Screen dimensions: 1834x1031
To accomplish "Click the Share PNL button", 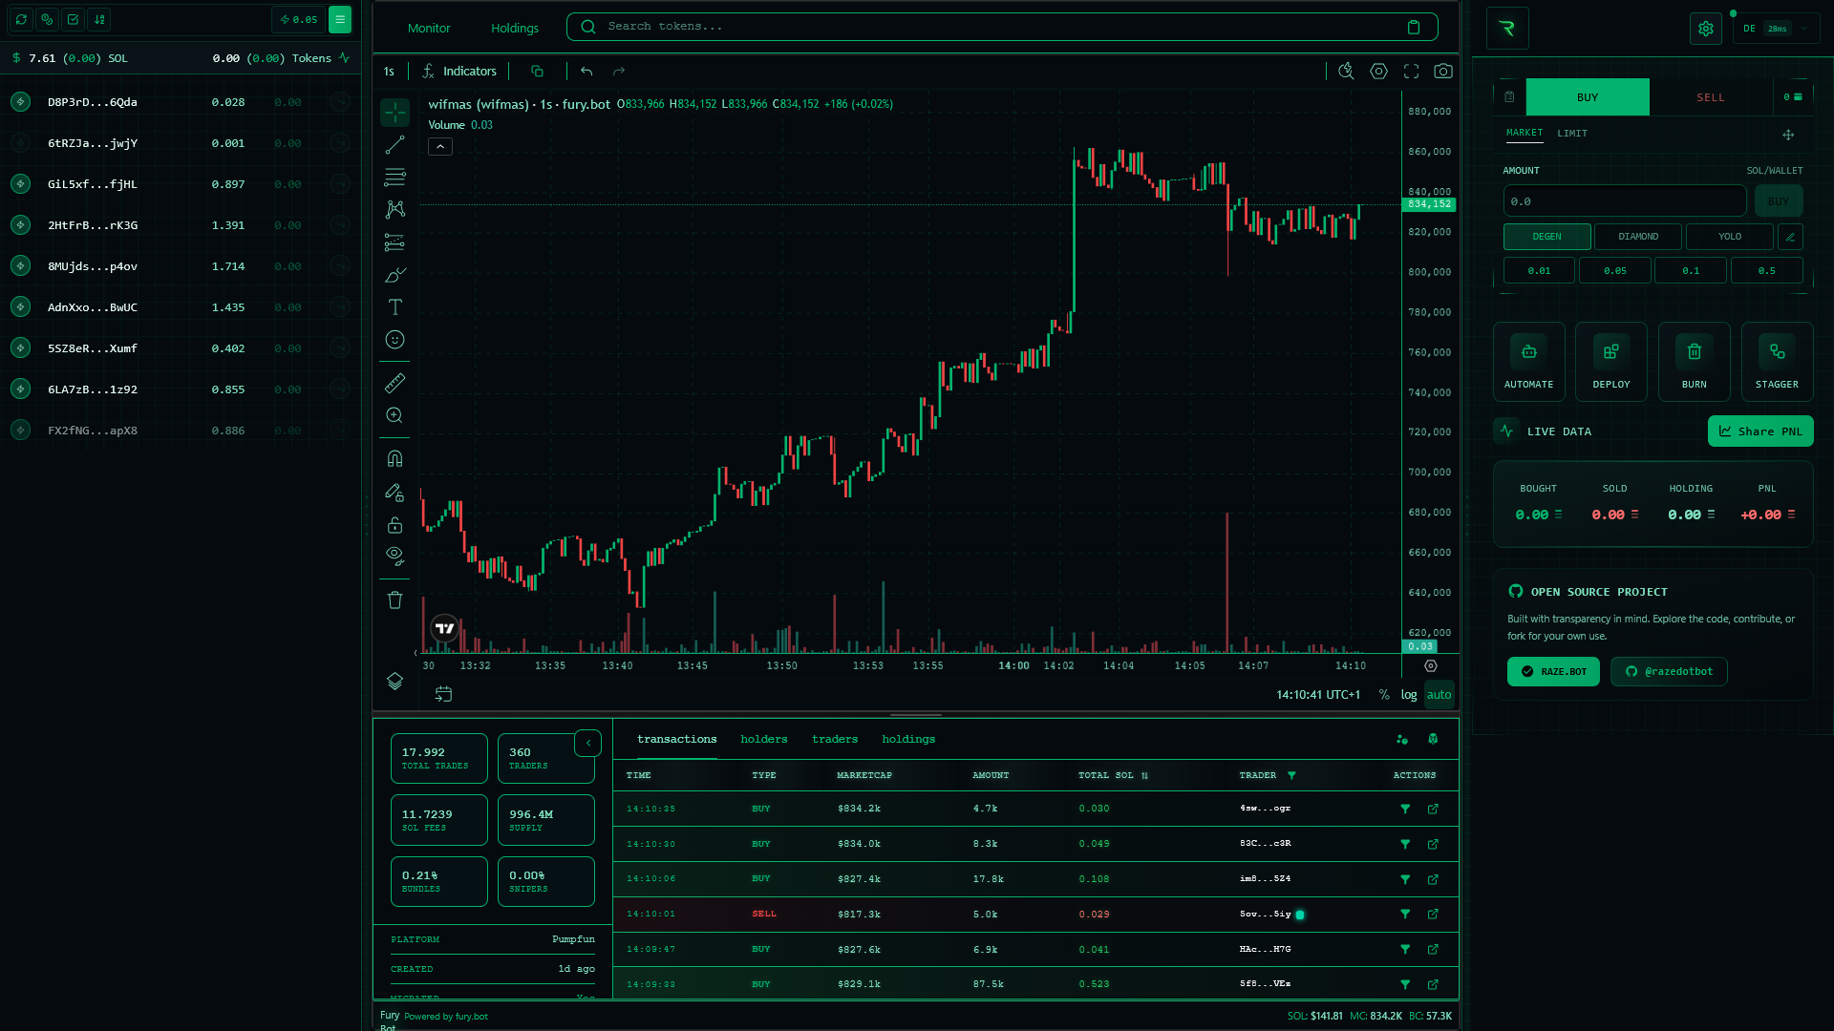I will coord(1759,431).
